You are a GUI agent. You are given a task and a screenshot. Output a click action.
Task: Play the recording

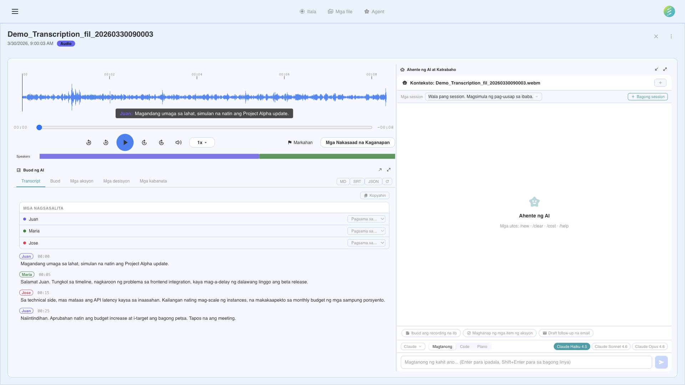point(125,142)
